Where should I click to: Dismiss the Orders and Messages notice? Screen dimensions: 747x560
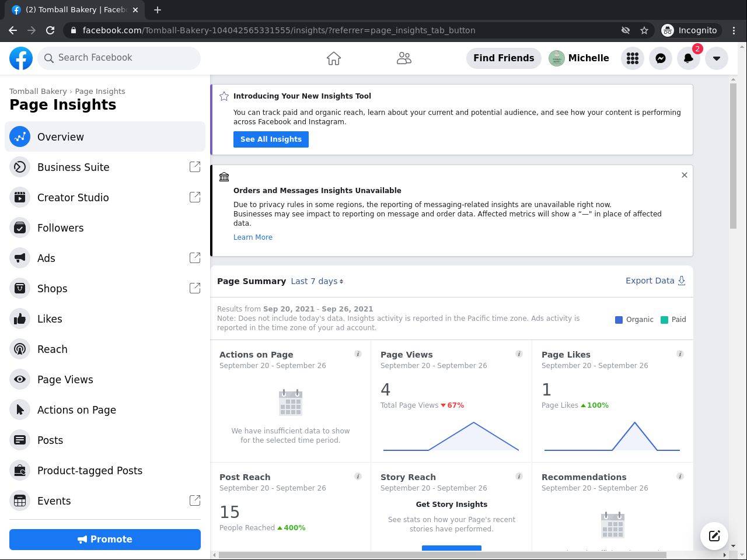point(685,175)
